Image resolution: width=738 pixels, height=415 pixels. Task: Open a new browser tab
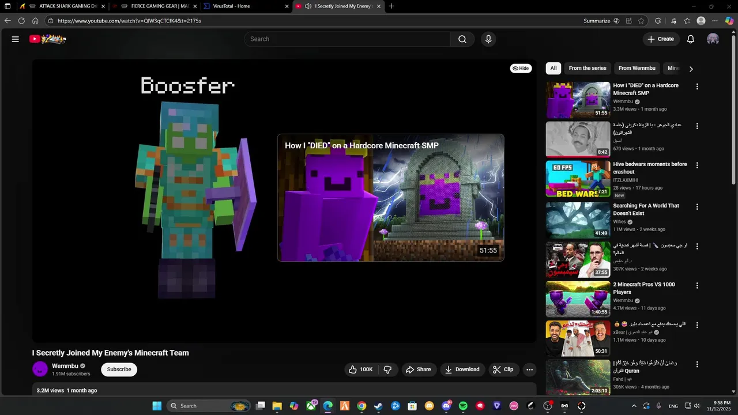391,6
